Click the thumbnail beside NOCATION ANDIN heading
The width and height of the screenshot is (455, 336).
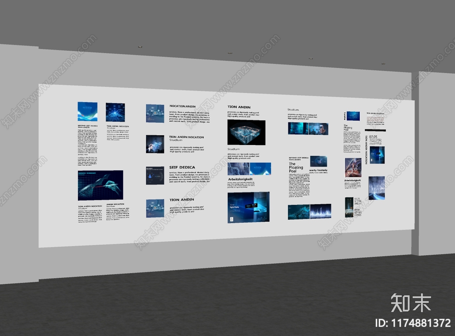(155, 113)
